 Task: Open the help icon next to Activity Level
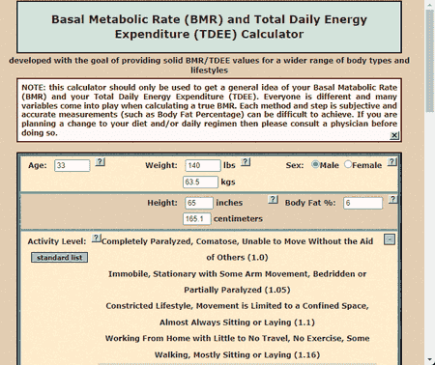pos(97,239)
